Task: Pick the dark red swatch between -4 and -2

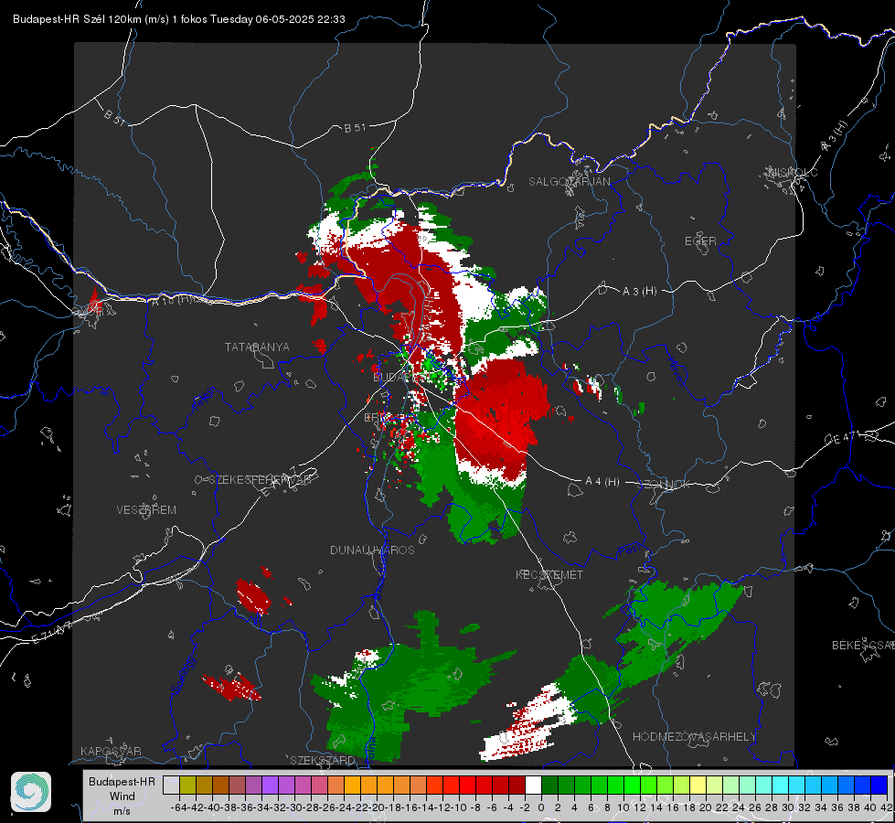Action: [x=517, y=786]
